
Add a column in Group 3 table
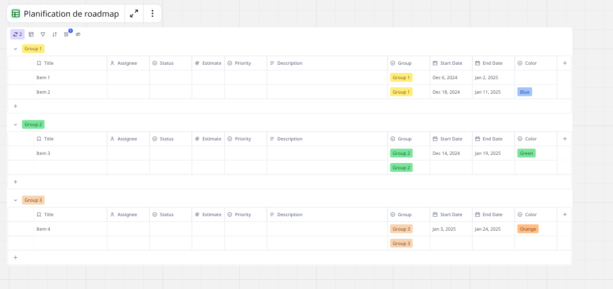click(x=564, y=214)
